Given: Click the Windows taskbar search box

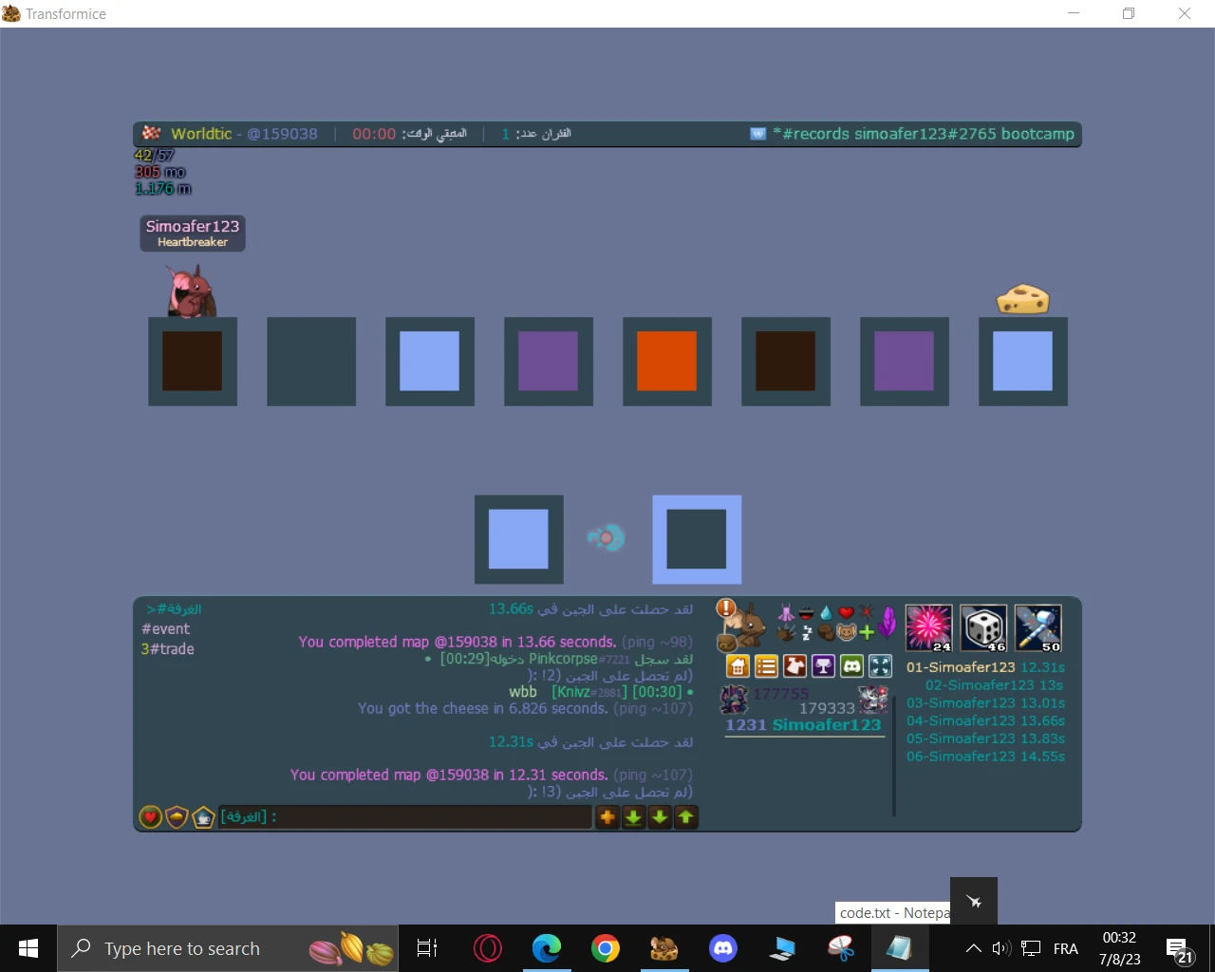Looking at the screenshot, I should tap(228, 948).
